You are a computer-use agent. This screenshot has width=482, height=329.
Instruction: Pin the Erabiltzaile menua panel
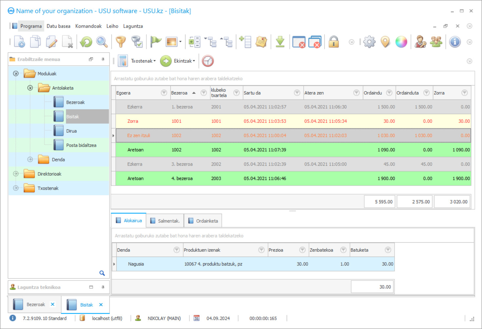point(103,59)
